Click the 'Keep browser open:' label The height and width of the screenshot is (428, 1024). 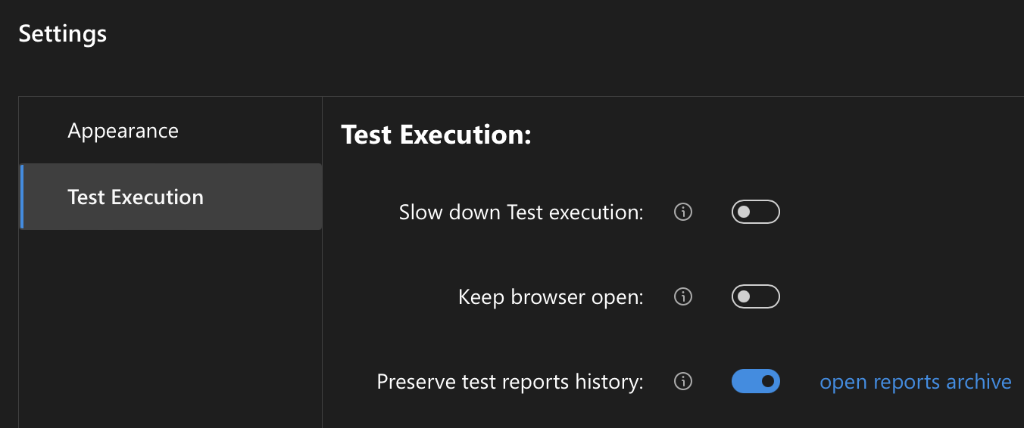tap(550, 296)
